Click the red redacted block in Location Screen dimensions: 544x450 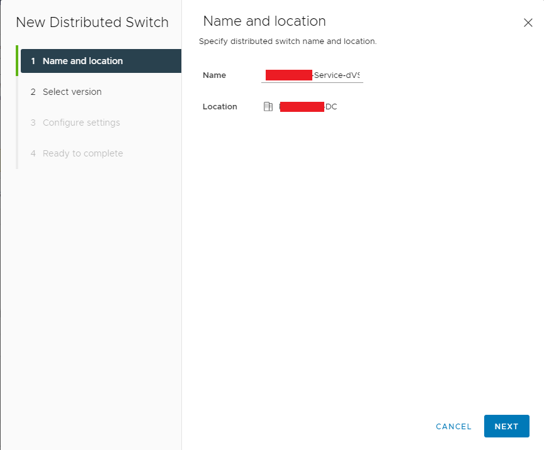point(302,107)
